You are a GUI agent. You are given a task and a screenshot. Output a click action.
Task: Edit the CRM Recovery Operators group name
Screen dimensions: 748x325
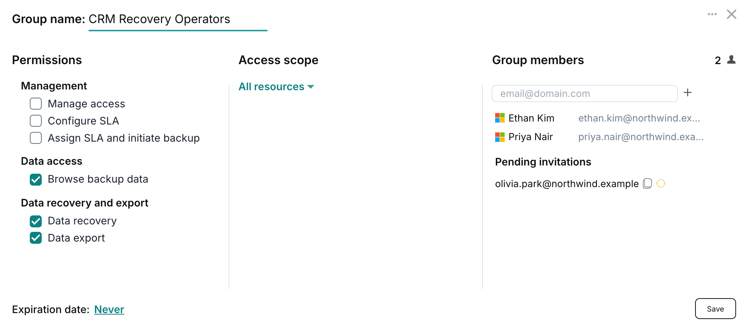tap(178, 19)
